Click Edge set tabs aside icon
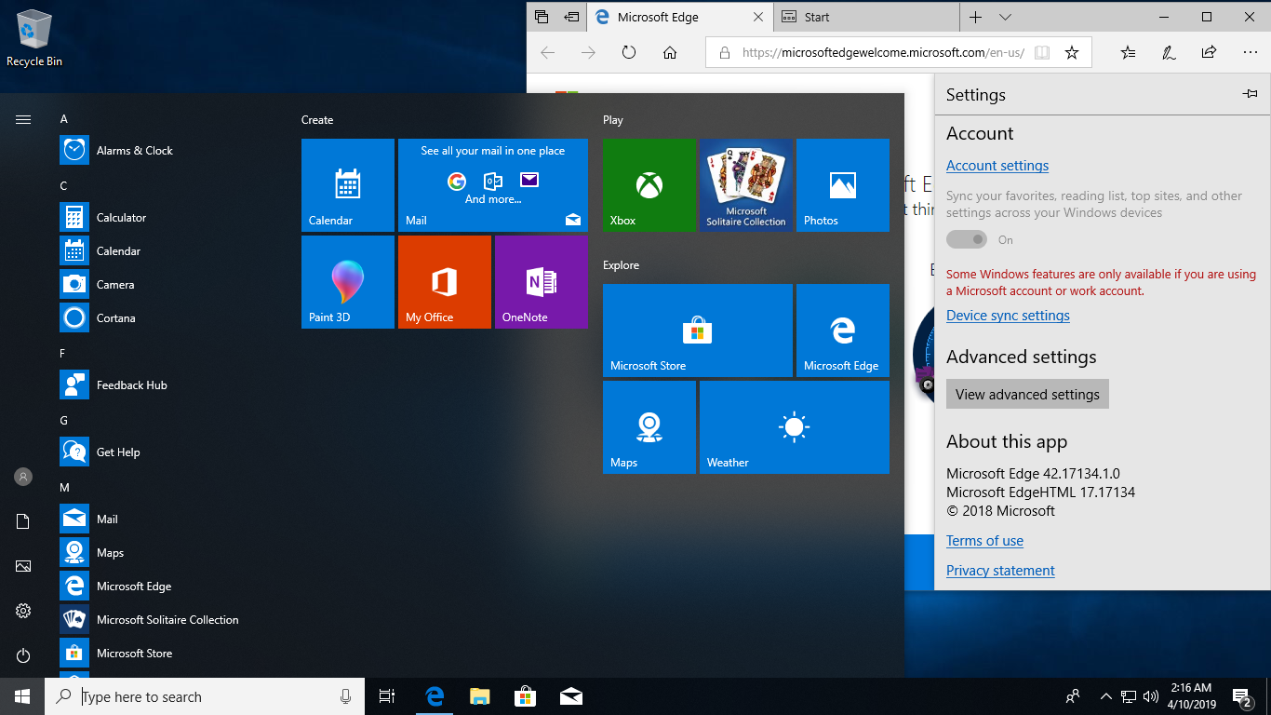1271x715 pixels. pyautogui.click(x=571, y=17)
